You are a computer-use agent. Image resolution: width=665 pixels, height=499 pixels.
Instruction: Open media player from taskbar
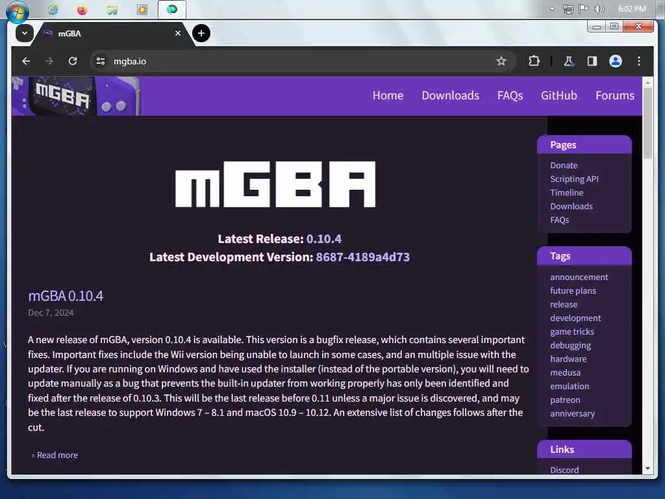coord(142,9)
